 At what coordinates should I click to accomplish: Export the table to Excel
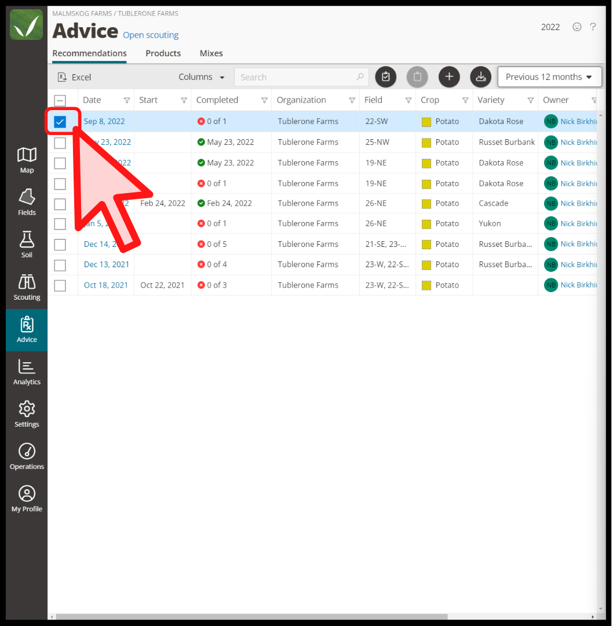coord(74,77)
